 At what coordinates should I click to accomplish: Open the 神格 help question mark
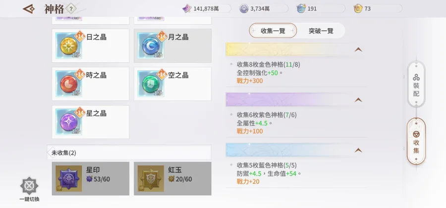coord(71,9)
